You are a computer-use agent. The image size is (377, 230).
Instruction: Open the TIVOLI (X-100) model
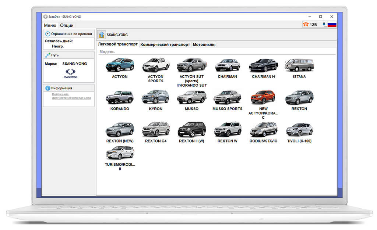(x=299, y=129)
